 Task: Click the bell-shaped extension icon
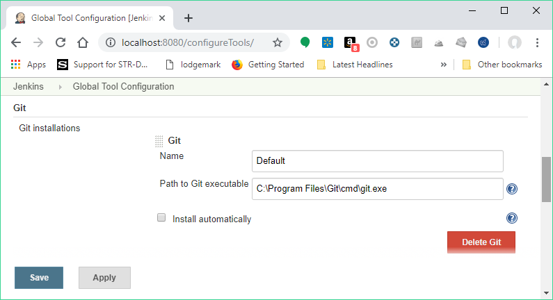tap(439, 43)
